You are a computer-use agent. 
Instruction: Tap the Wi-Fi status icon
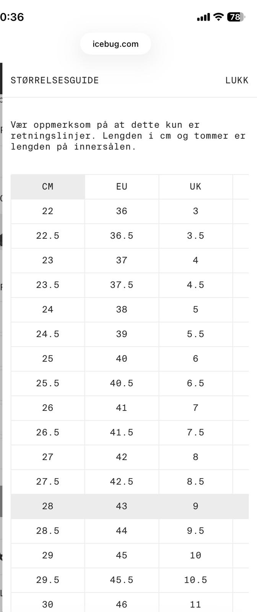tap(218, 17)
